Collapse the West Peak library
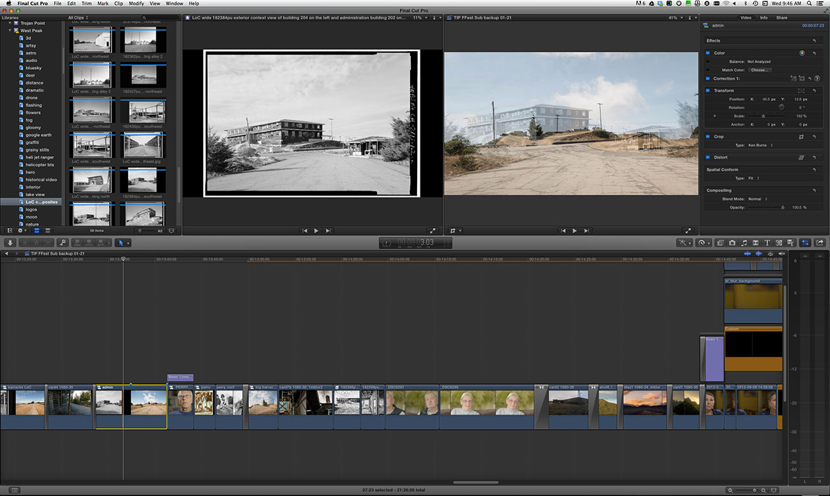The width and height of the screenshot is (830, 496). [10, 30]
